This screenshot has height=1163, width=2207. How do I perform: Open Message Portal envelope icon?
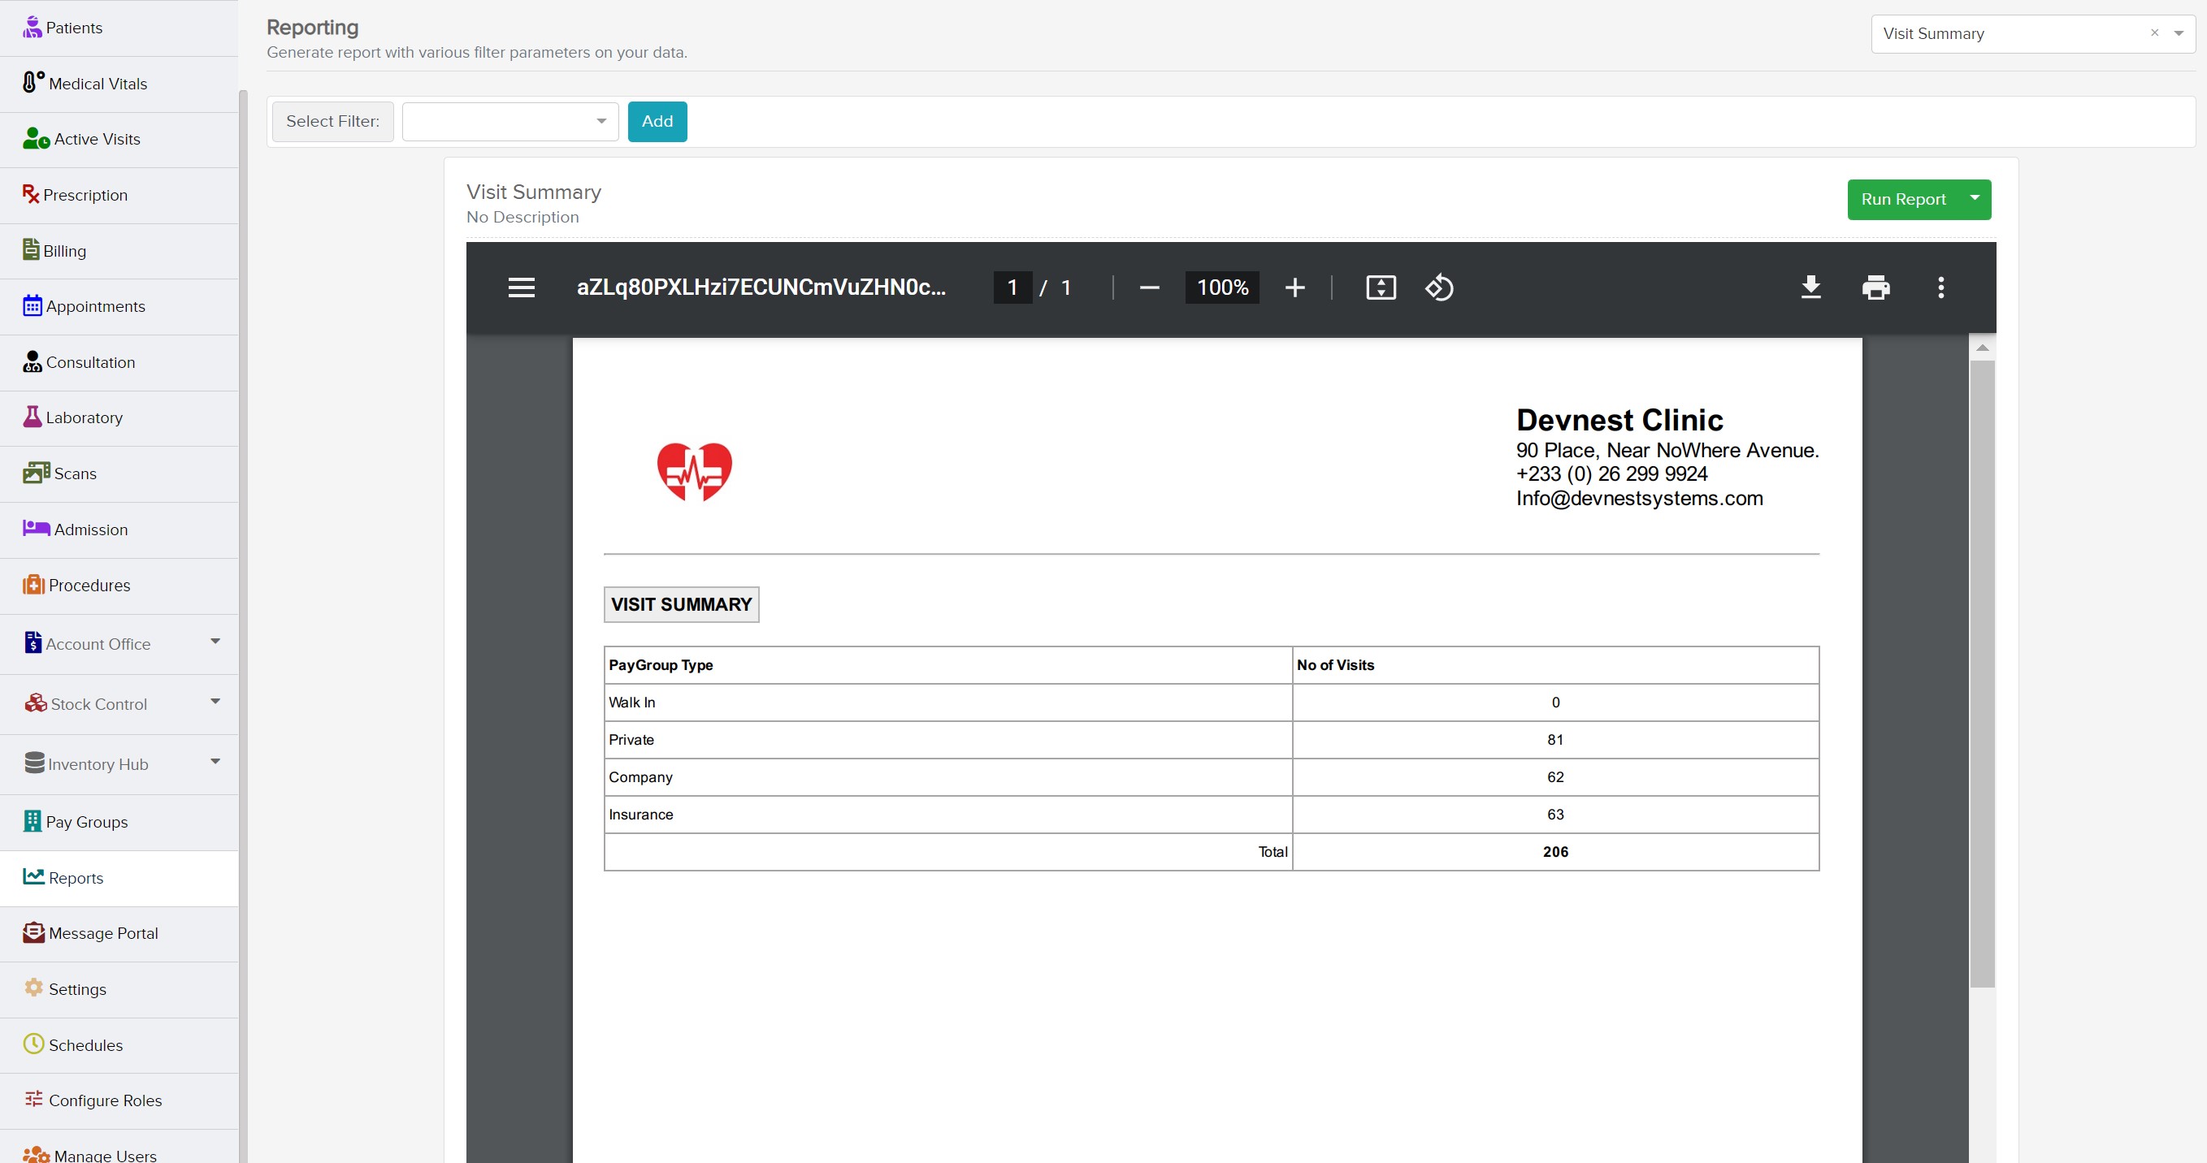tap(33, 932)
